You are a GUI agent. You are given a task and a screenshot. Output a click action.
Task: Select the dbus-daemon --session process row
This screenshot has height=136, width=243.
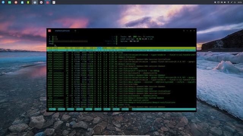pos(121,82)
